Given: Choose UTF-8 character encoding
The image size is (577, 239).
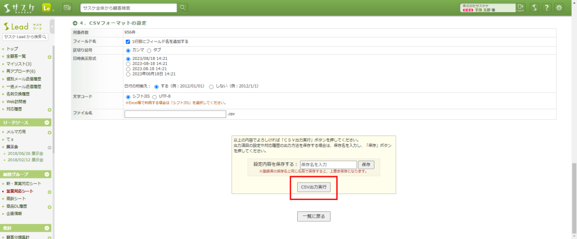Looking at the screenshot, I should (x=154, y=96).
